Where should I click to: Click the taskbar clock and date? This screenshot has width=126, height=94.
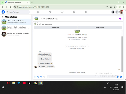[116, 87]
